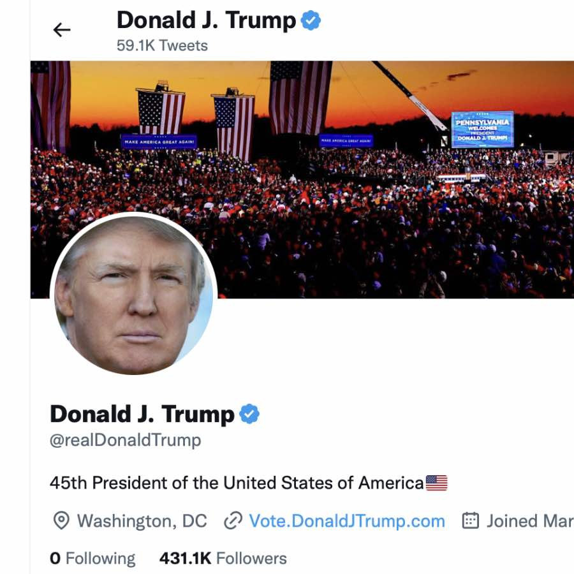
Task: Click verified badge in the top header
Action: (x=311, y=20)
